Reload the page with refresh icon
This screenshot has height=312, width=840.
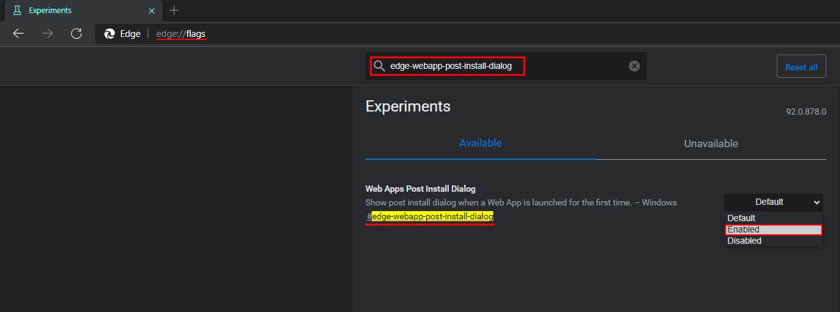[76, 34]
